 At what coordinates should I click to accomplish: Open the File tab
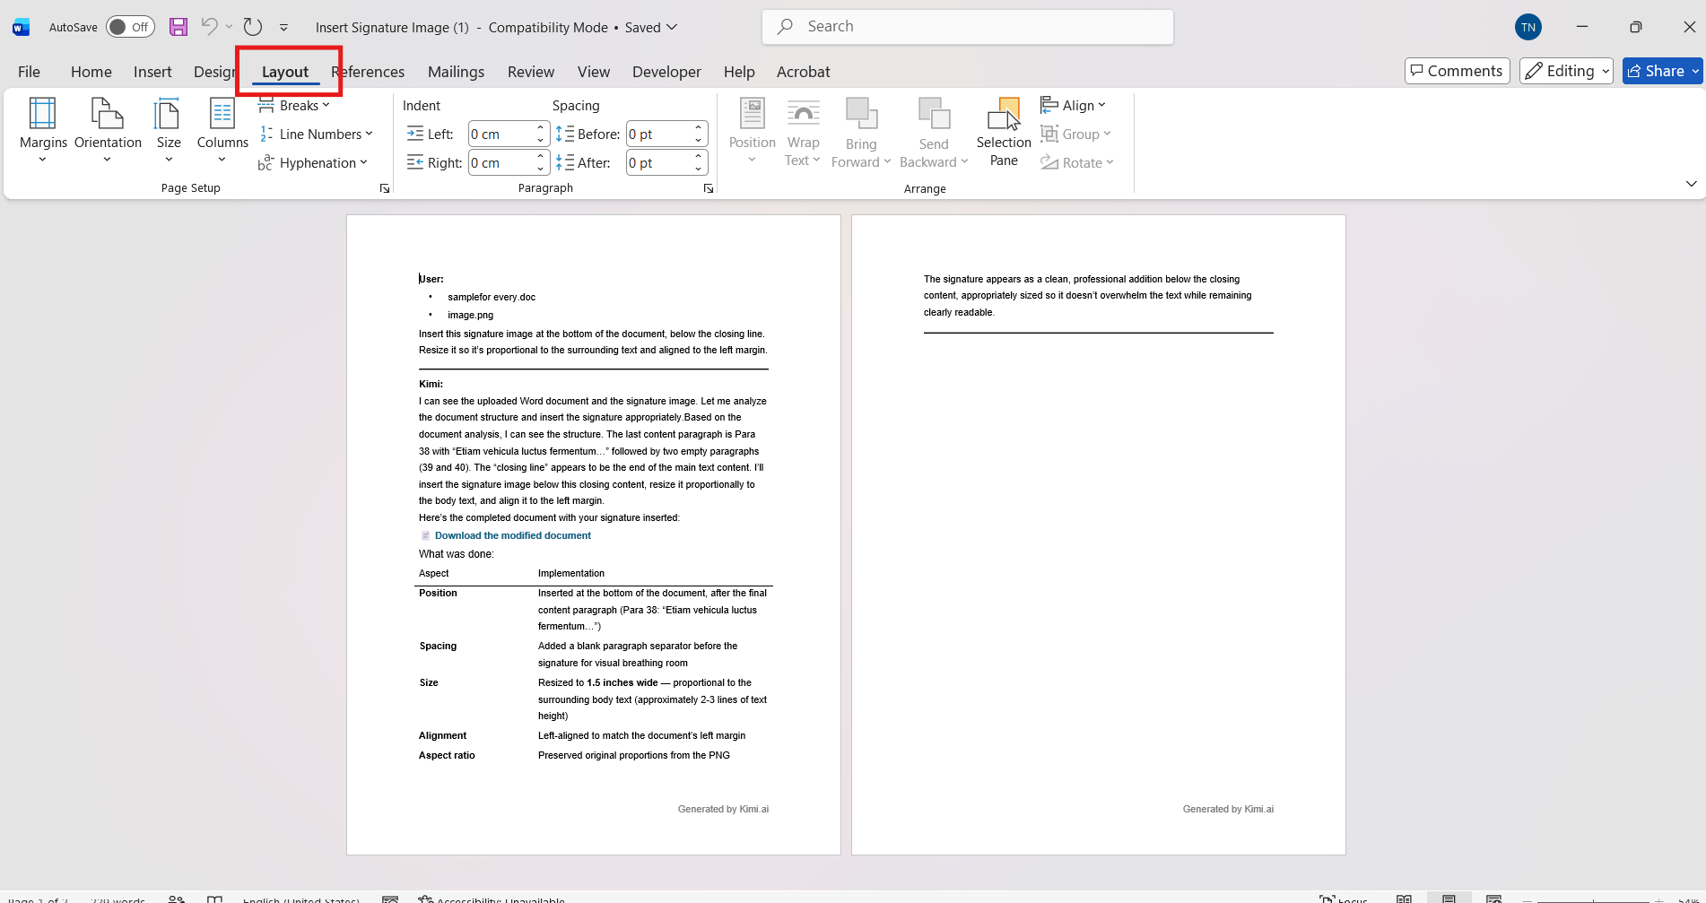29,72
